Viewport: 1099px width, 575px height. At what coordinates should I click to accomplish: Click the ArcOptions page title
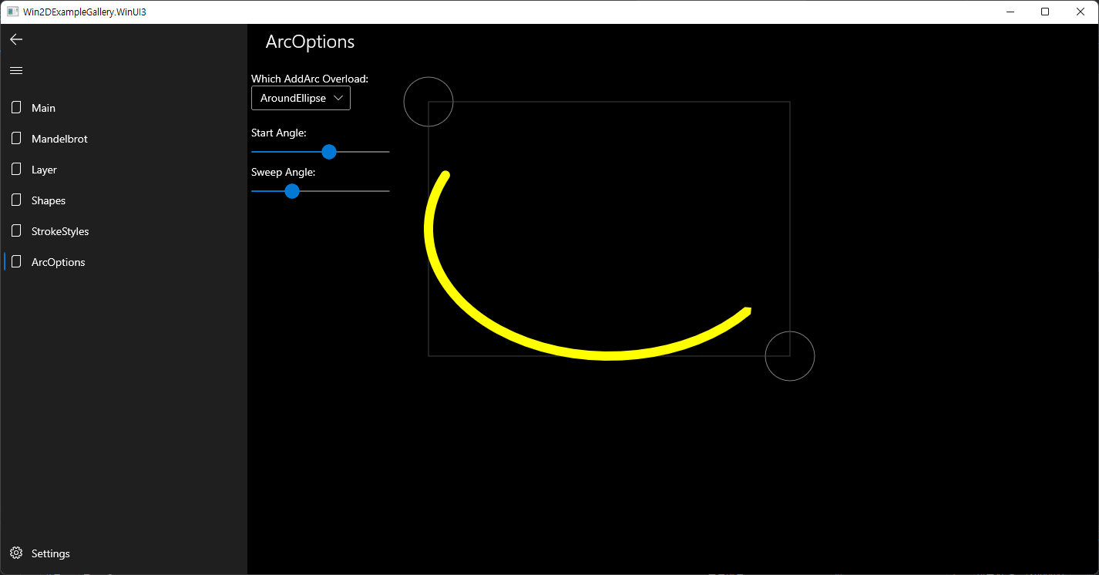pos(310,42)
